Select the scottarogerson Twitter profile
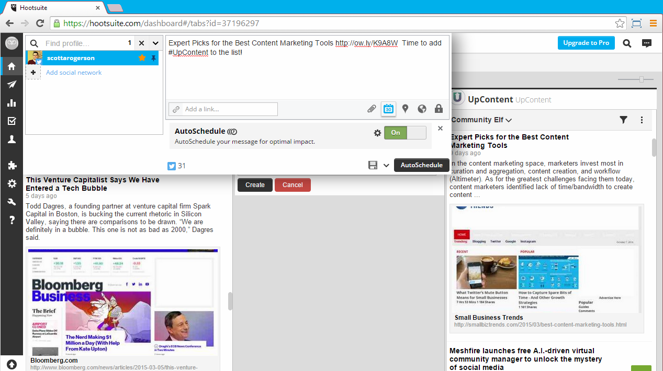The image size is (663, 371). pyautogui.click(x=92, y=58)
